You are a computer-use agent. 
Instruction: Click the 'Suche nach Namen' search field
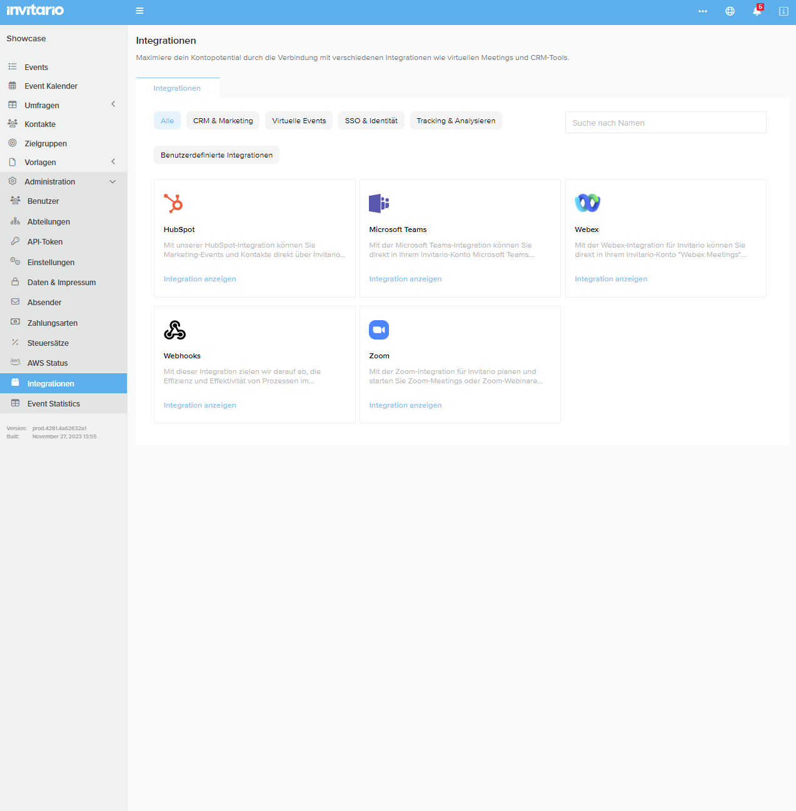(665, 123)
